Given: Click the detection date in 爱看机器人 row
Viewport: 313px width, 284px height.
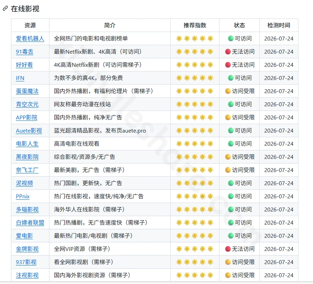Looking at the screenshot, I should tap(278, 38).
